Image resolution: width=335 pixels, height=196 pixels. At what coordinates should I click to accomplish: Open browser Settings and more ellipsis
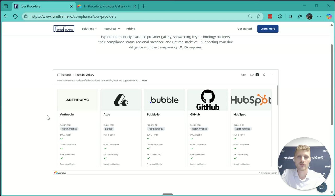coord(319,16)
